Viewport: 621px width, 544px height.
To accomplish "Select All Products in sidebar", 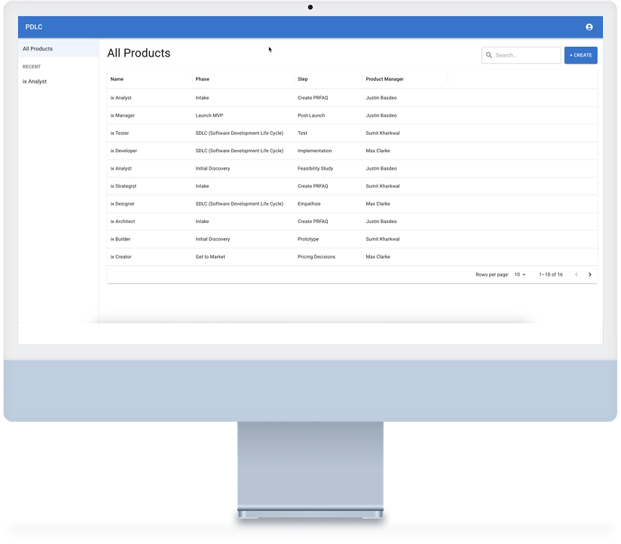I will click(58, 49).
